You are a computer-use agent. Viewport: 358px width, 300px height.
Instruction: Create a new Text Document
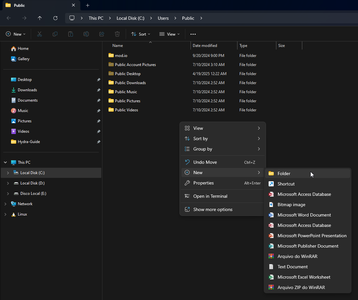307,267
